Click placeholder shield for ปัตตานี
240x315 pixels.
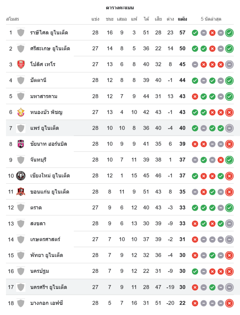point(21,80)
